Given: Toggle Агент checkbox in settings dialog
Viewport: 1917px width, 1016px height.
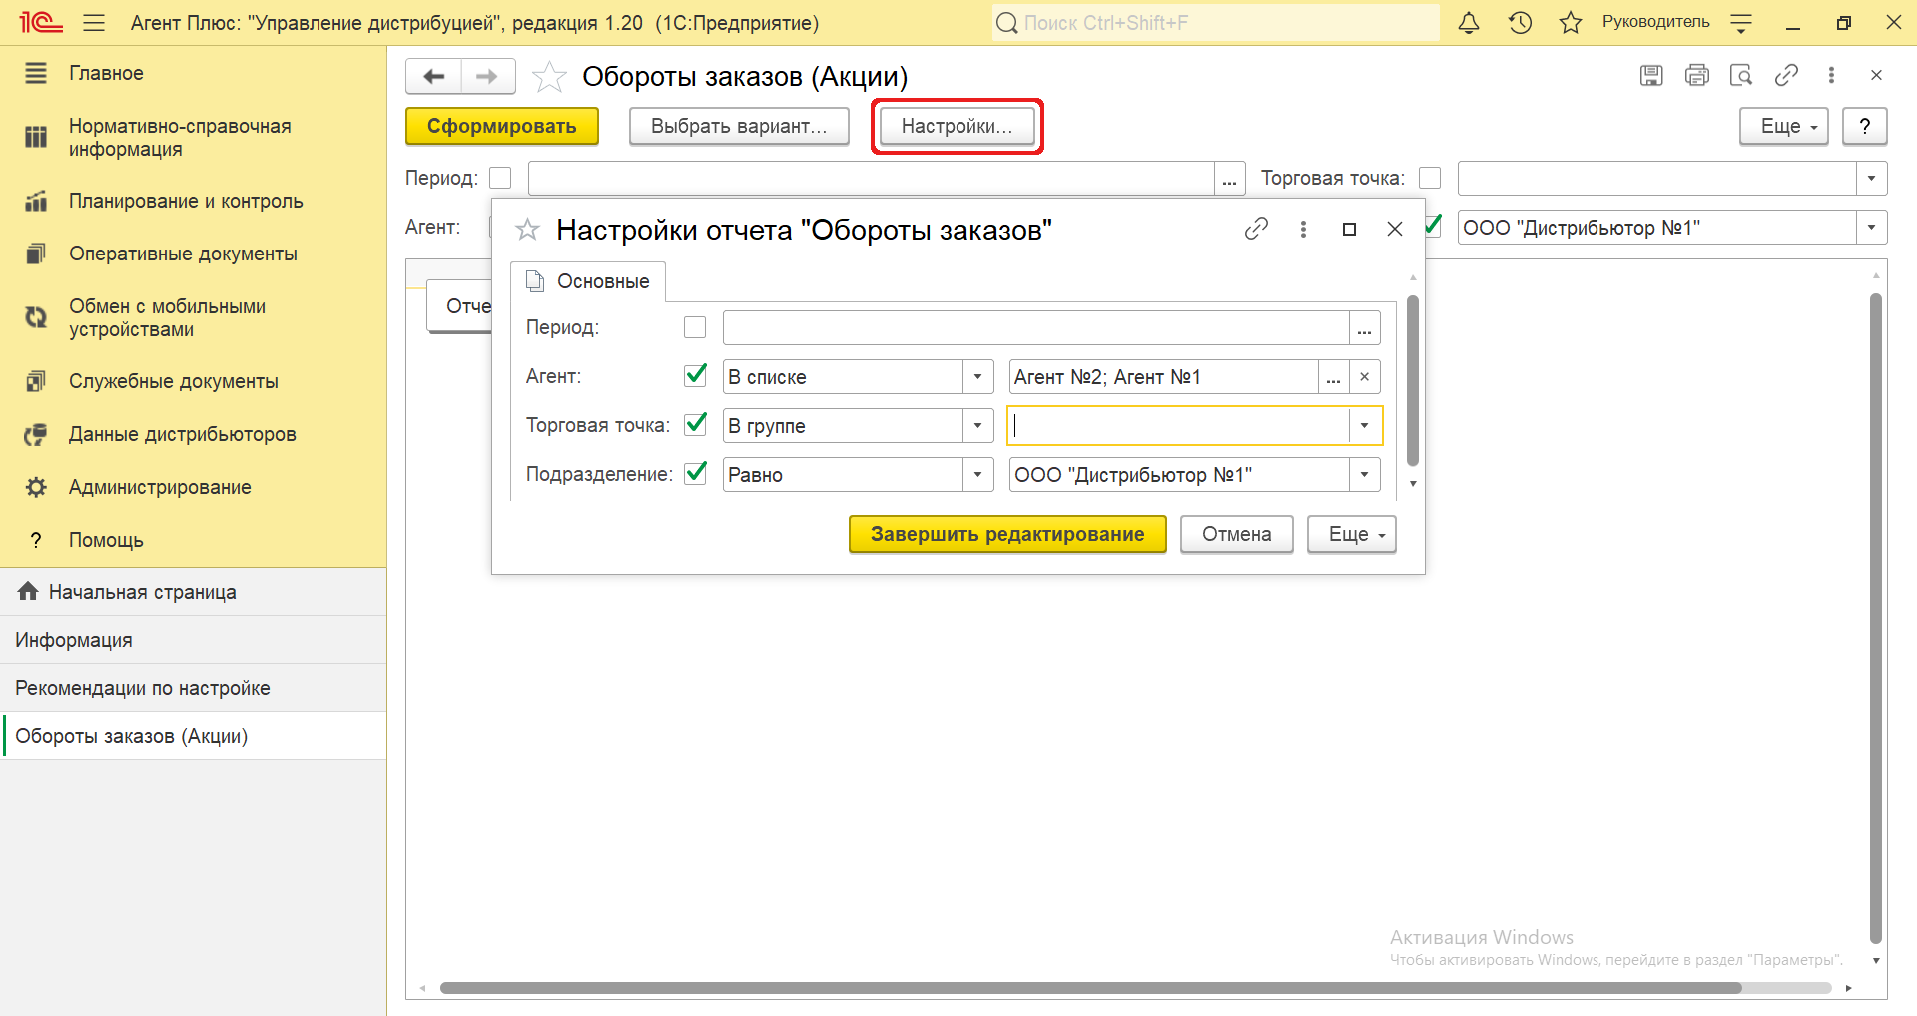Looking at the screenshot, I should click(695, 376).
